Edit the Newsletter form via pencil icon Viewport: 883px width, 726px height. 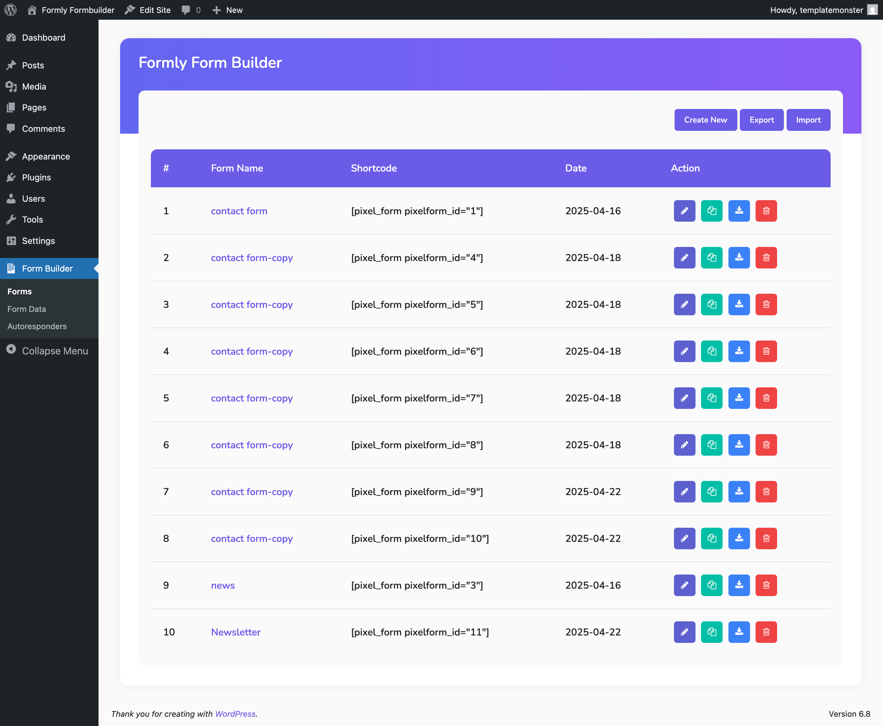pos(684,632)
